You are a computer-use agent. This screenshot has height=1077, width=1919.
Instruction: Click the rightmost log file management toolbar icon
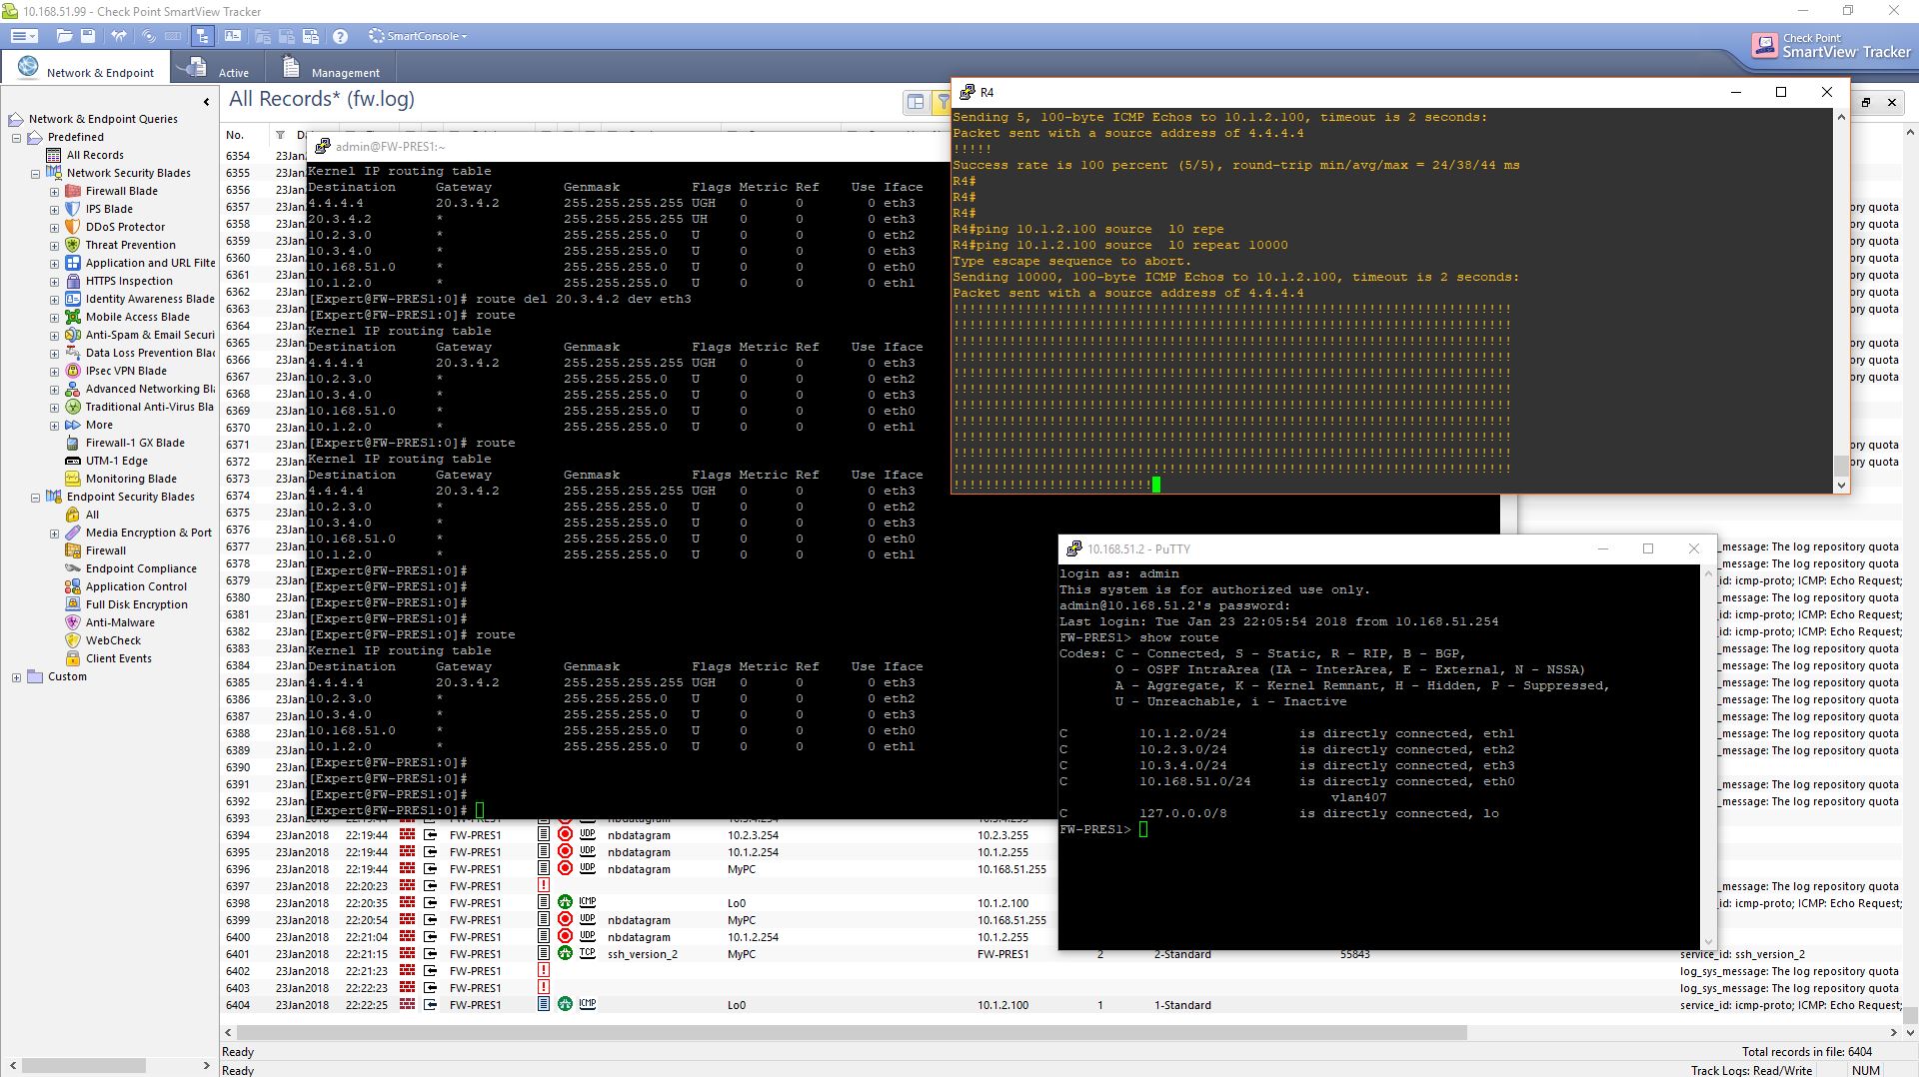click(311, 36)
